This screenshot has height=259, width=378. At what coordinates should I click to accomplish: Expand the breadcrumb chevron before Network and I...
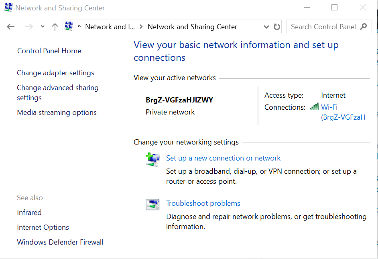click(x=79, y=27)
